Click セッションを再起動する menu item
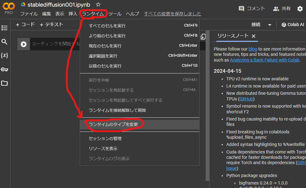Screen dimensions: 306x188 pos(140,90)
